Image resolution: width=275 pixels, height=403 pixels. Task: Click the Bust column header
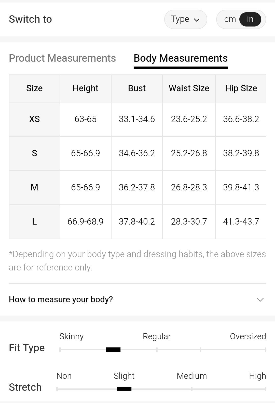tap(137, 88)
